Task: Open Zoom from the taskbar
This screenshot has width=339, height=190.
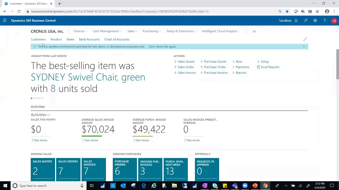Action: [245, 186]
